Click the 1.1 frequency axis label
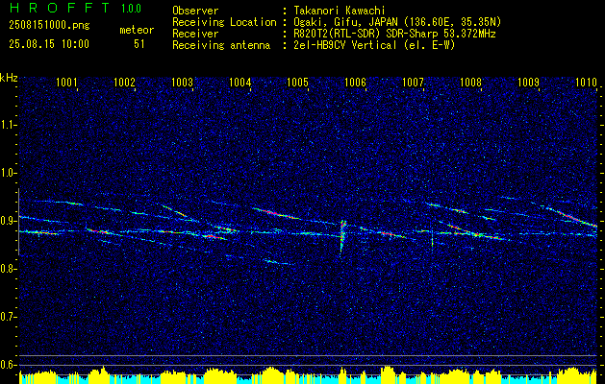 8,125
